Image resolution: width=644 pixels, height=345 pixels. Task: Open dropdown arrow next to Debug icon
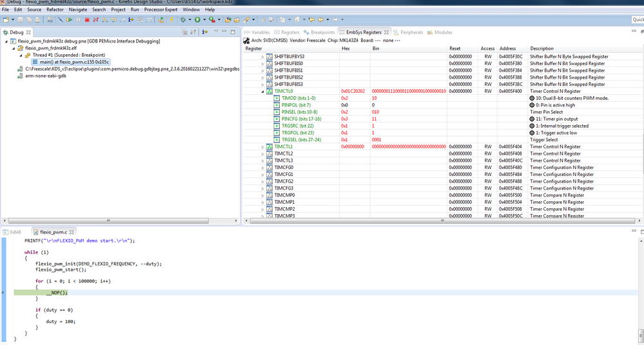(190, 20)
